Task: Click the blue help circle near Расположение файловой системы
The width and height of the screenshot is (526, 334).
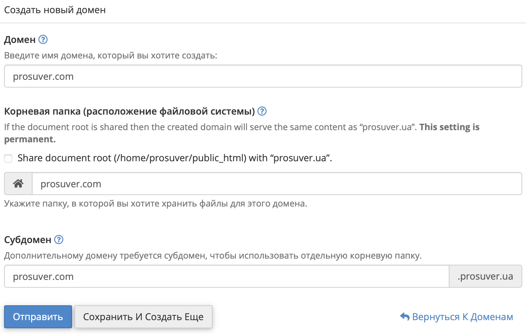Action: point(262,111)
